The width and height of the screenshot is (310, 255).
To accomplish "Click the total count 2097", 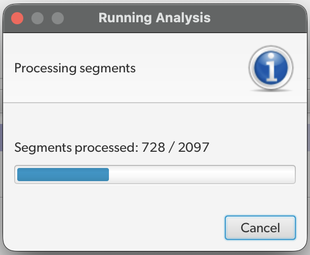I will click(192, 148).
